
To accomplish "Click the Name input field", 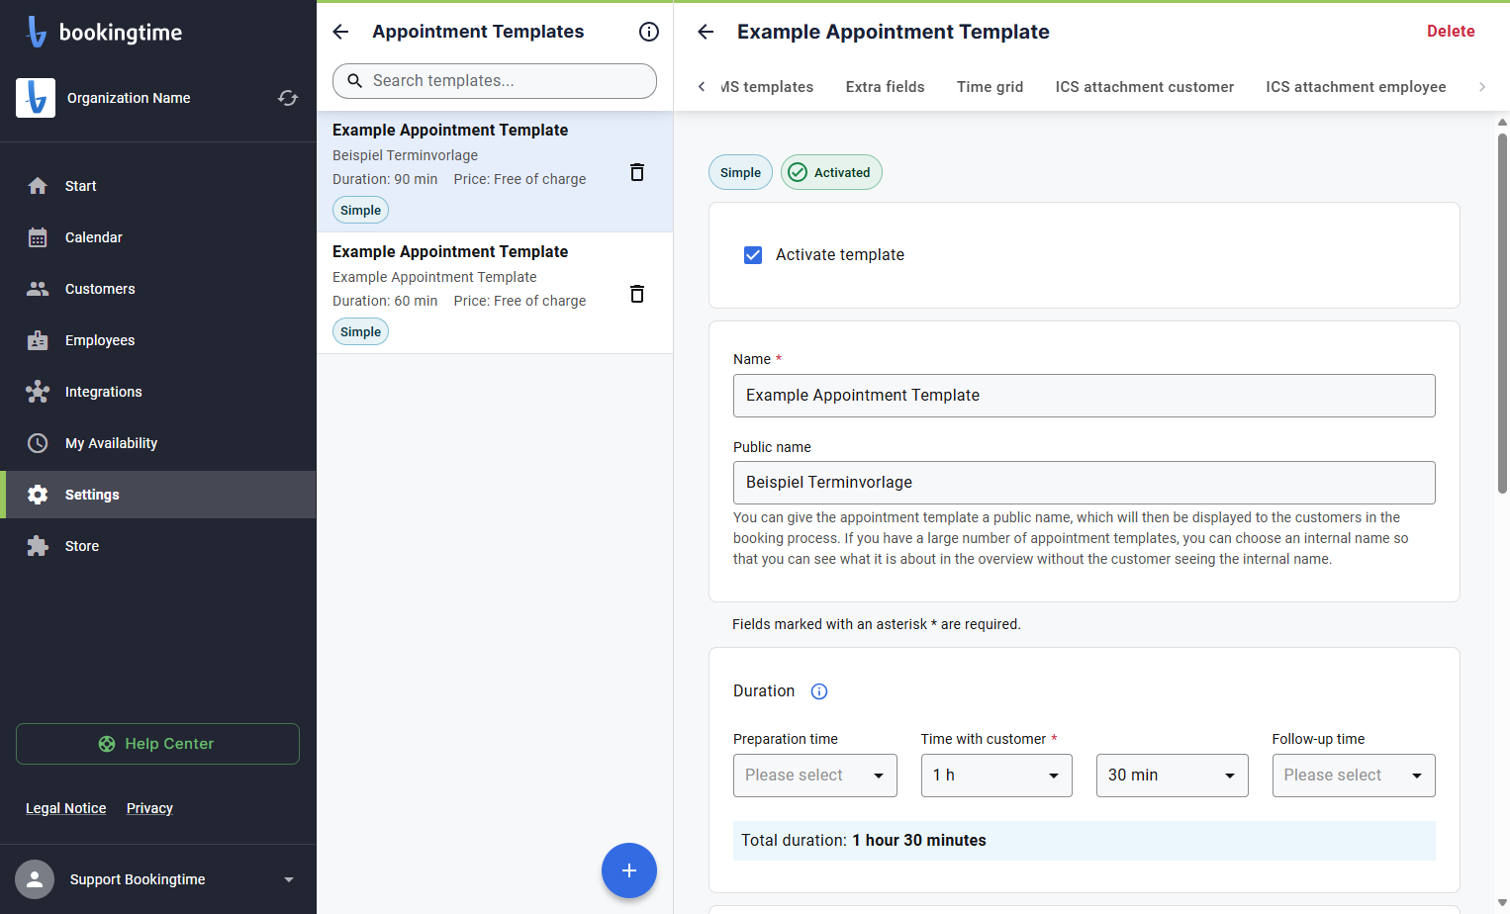I will (1085, 396).
